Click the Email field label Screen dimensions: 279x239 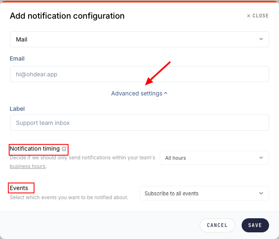tap(17, 59)
